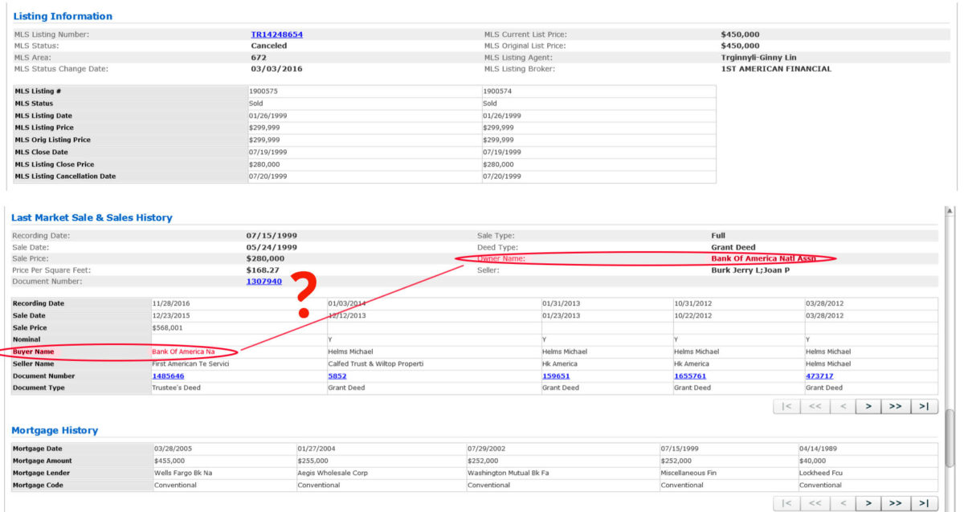
Task: Go to next page of Mortgage History
Action: pos(868,503)
